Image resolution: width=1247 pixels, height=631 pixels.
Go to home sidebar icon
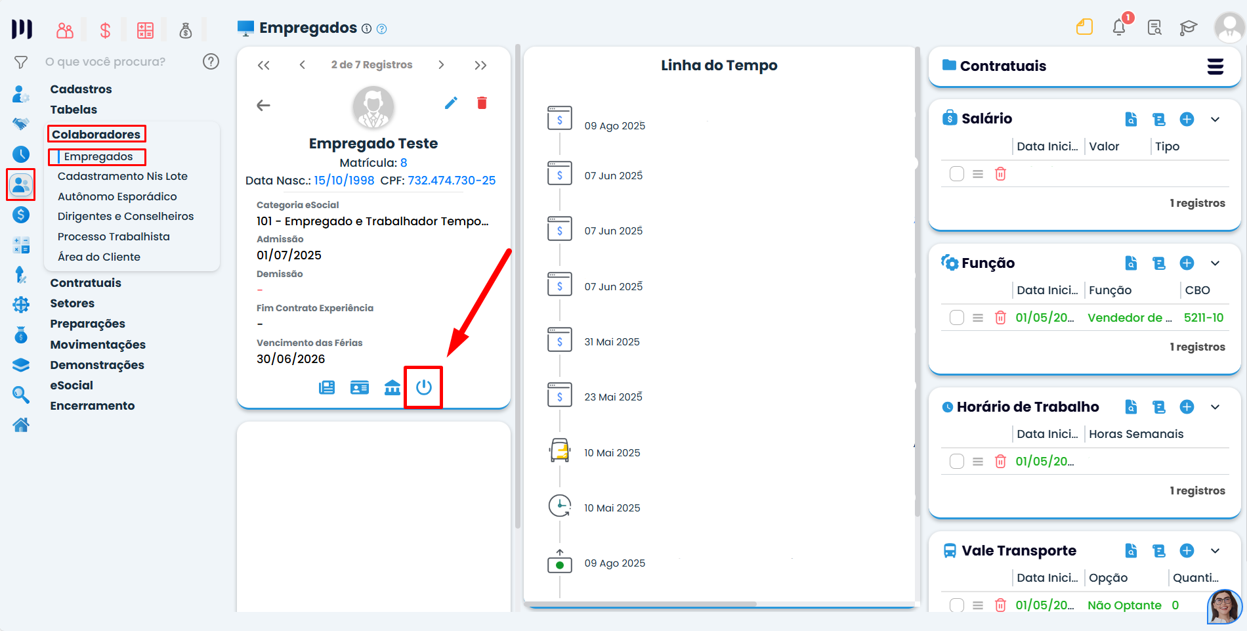[x=21, y=425]
